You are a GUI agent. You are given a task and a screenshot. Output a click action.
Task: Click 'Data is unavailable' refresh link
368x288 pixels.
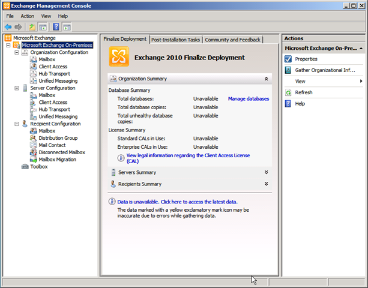(178, 202)
